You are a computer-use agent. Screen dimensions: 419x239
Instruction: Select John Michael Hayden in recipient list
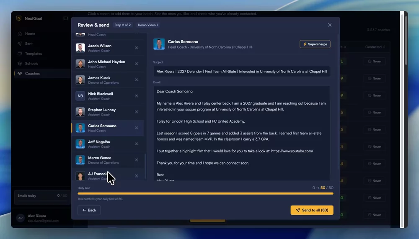point(108,64)
